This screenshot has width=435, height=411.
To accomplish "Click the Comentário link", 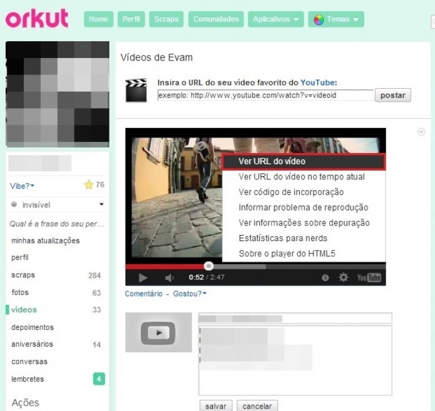I will click(143, 294).
